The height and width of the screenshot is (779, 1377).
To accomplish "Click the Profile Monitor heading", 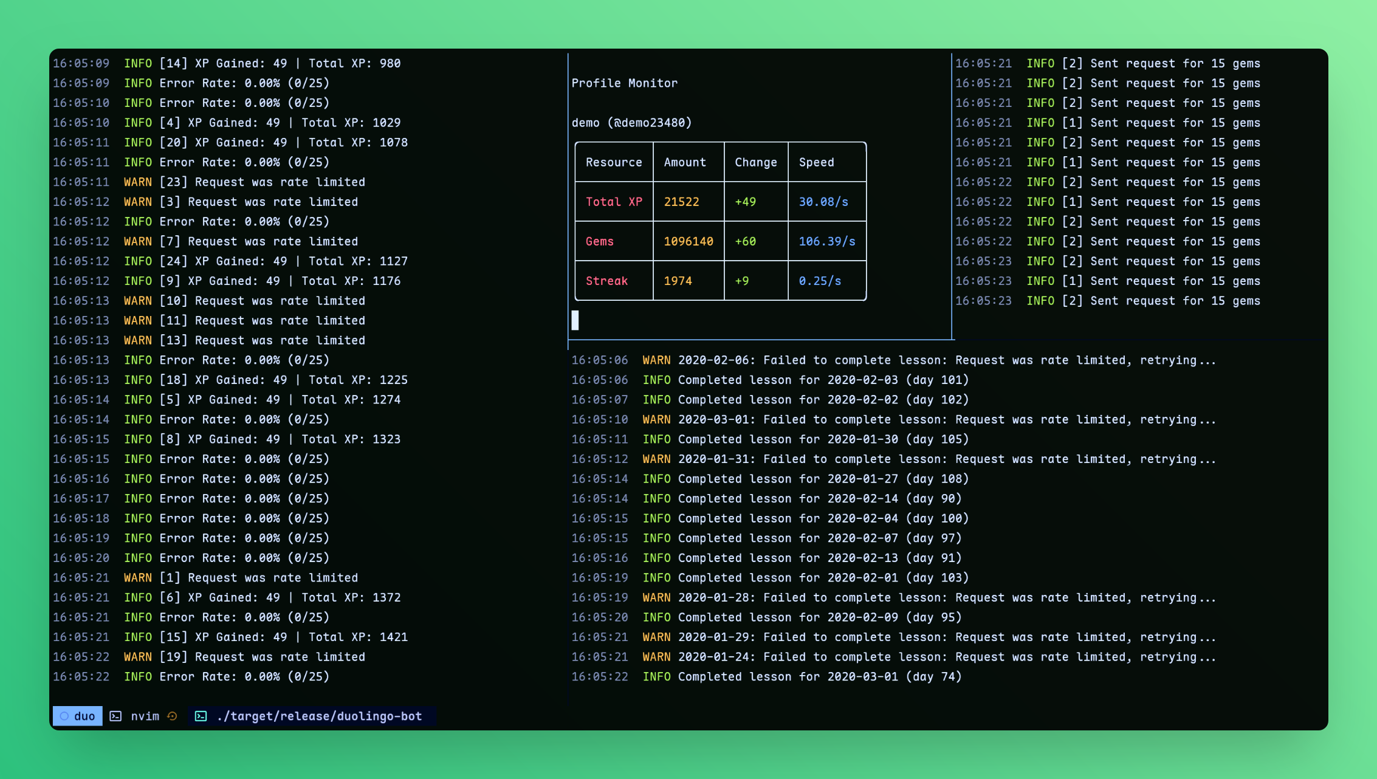I will click(x=624, y=83).
